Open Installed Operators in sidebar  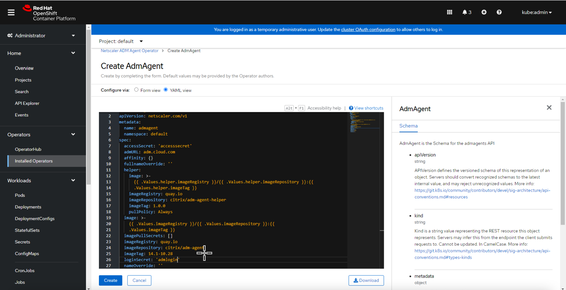[34, 161]
